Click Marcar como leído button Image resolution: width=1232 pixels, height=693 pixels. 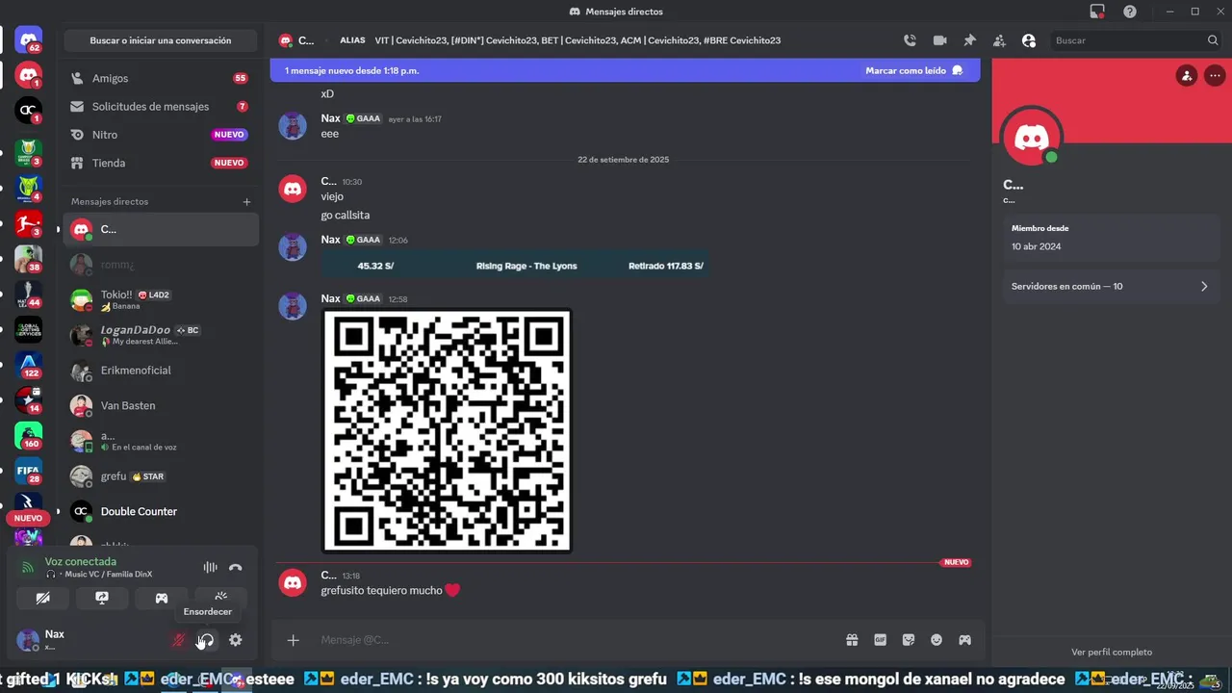click(913, 70)
